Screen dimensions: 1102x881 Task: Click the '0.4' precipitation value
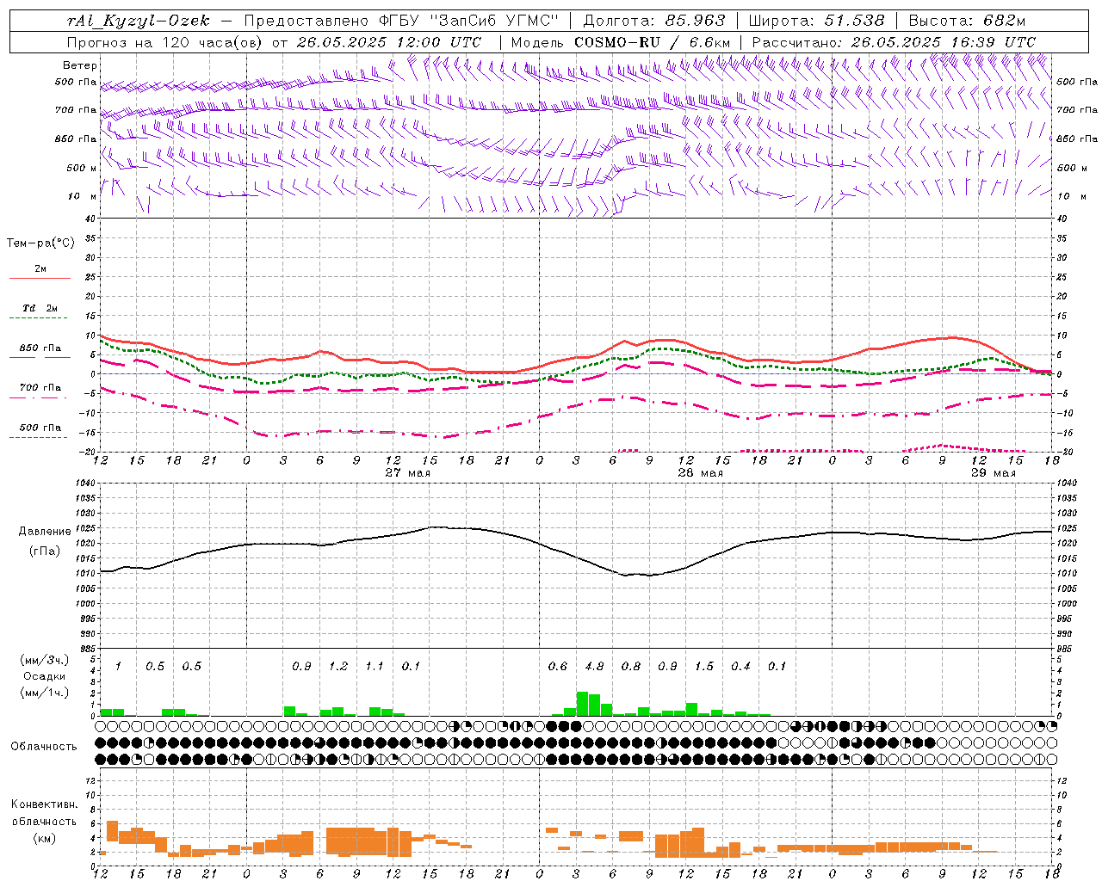pyautogui.click(x=740, y=667)
